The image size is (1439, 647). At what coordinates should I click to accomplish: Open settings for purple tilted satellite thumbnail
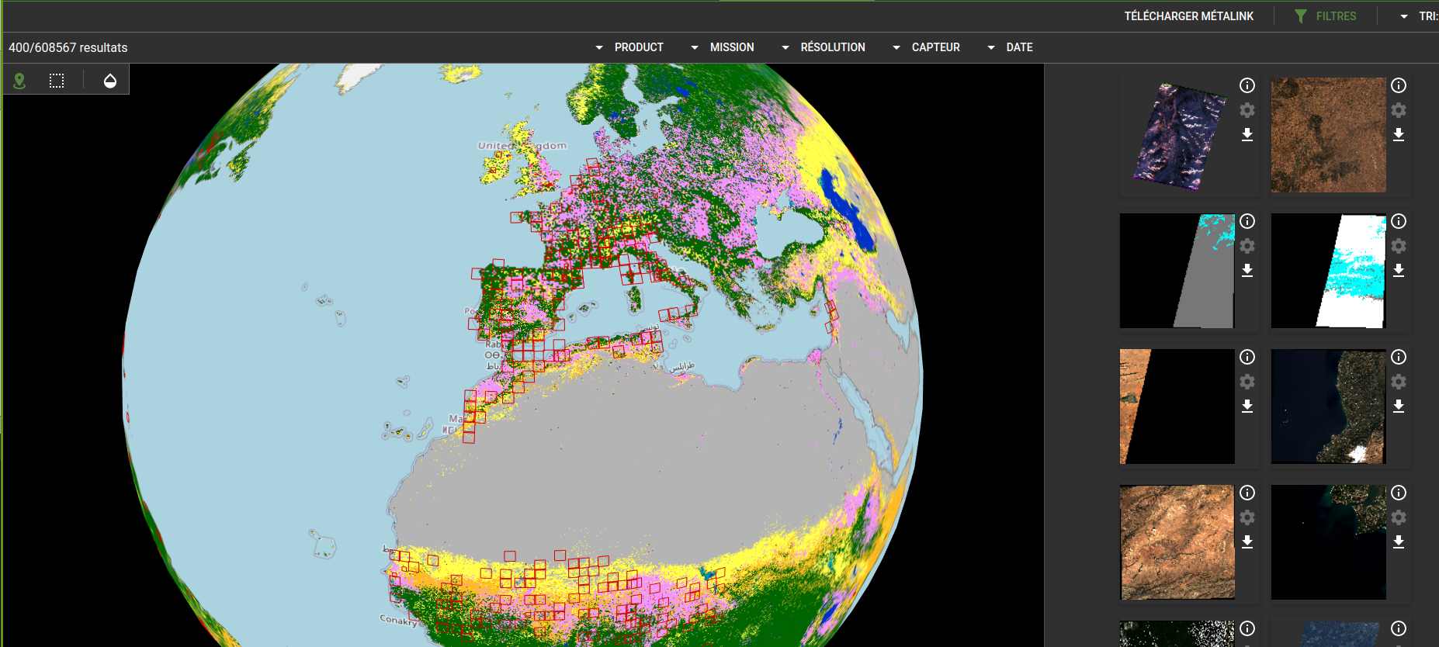[x=1247, y=110]
